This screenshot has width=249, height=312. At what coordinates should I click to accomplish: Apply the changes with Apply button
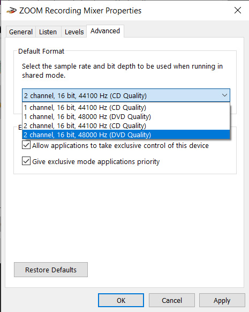222,300
